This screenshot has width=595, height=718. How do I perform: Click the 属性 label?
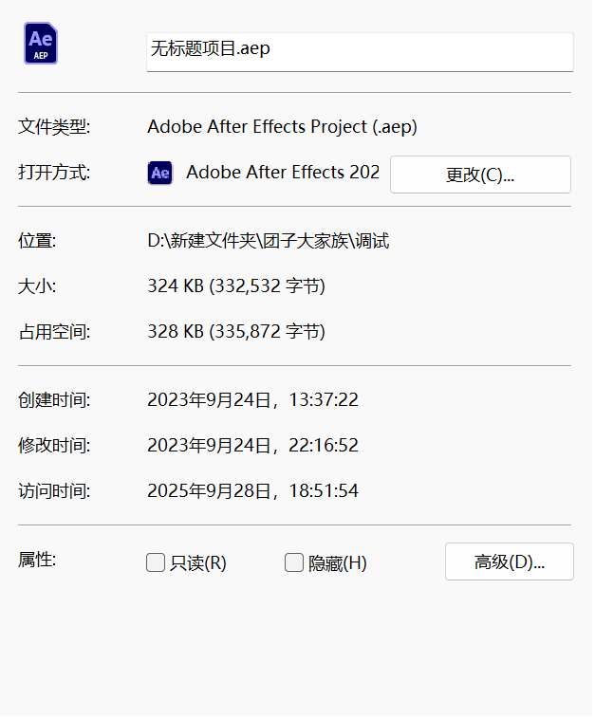coord(38,560)
